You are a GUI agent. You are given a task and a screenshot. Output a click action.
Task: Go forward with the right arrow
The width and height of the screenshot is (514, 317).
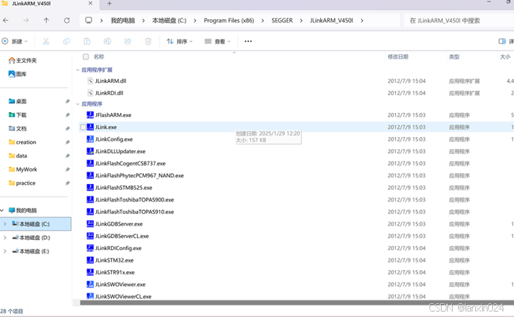point(26,20)
